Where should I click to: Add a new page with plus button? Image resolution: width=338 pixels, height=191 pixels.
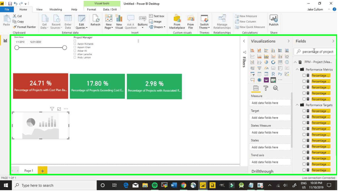(42, 171)
